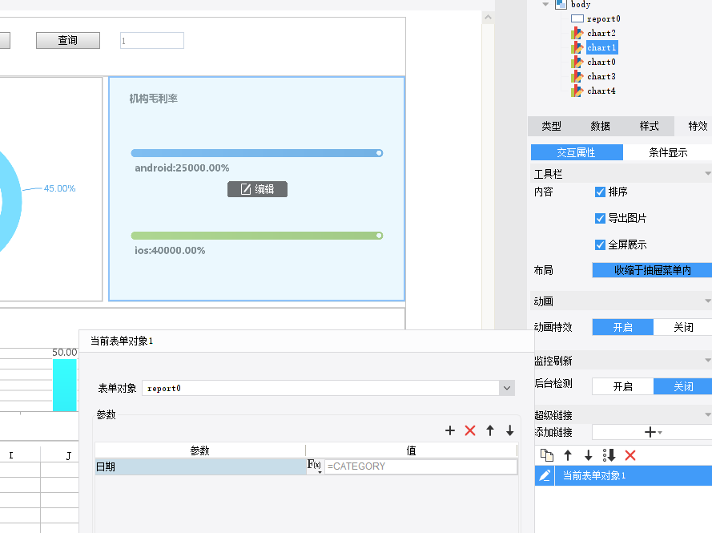Click sort hyperlinks icon
Screen dimensions: 712x533
click(x=609, y=454)
